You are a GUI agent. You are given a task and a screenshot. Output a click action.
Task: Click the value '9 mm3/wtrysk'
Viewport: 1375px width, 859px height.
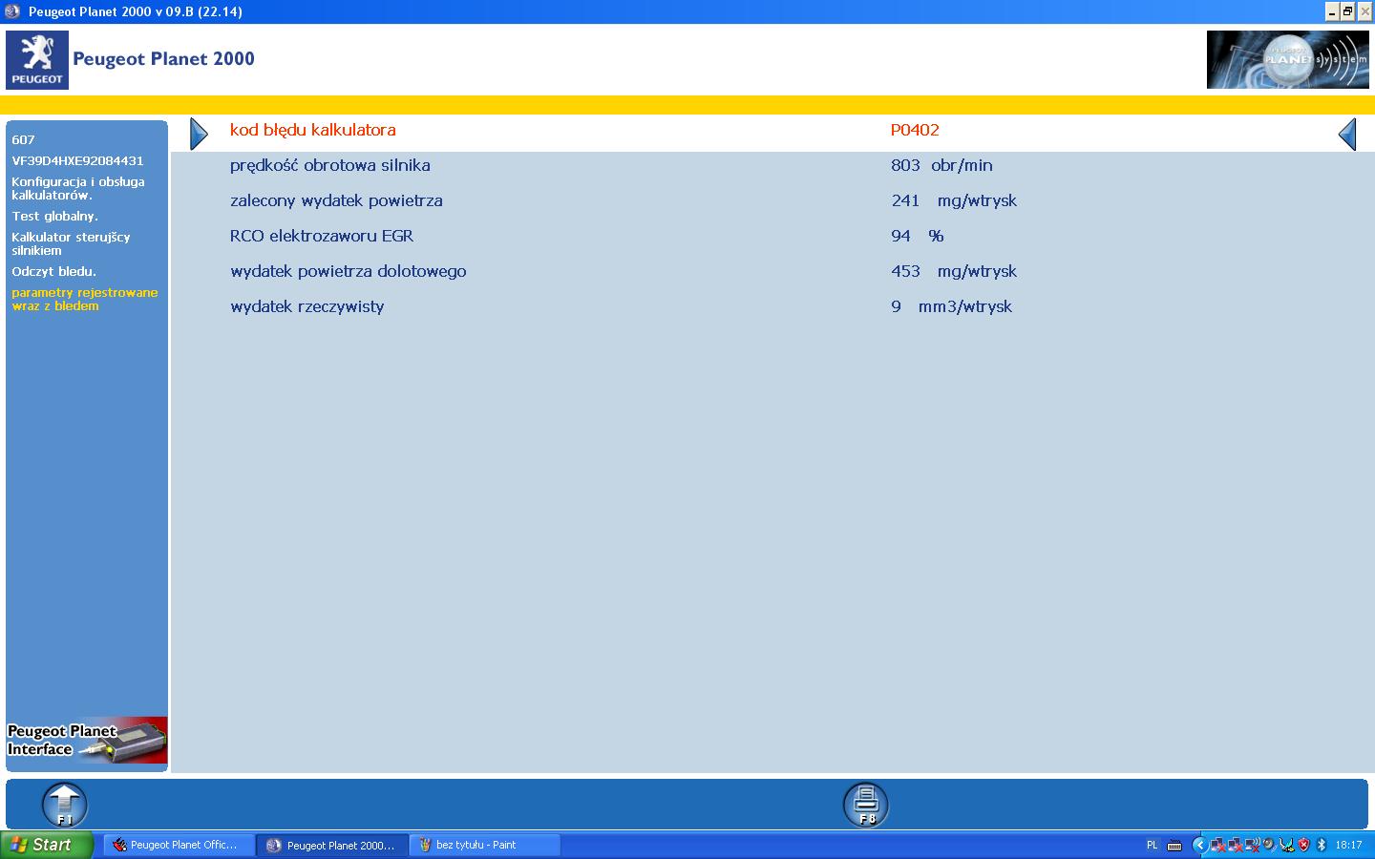[x=951, y=306]
